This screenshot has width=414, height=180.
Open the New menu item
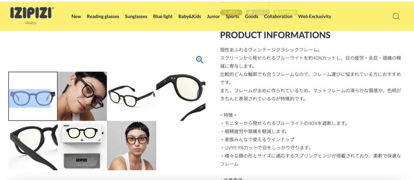pos(76,17)
